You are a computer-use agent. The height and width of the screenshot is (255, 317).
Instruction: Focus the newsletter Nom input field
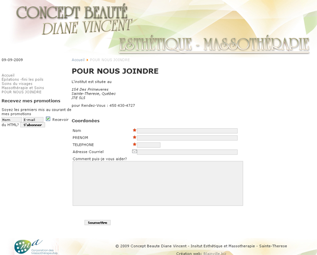pos(12,119)
